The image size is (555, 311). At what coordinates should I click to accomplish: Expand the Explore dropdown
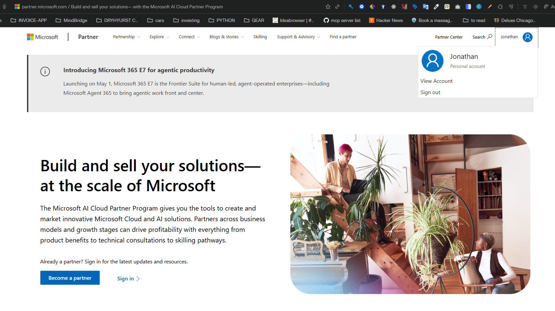point(159,37)
